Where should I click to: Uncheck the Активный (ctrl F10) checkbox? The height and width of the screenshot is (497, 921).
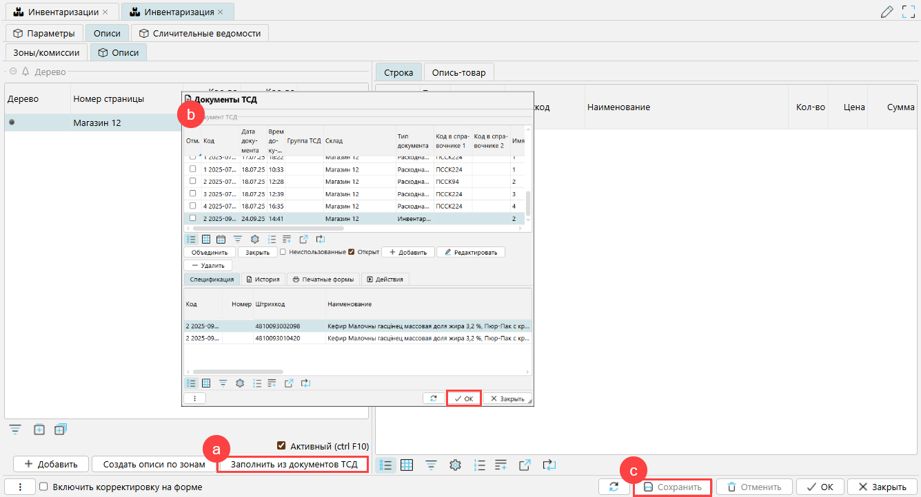tap(281, 445)
